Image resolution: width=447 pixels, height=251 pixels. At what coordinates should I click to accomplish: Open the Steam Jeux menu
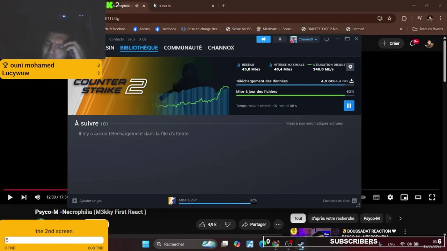(131, 39)
